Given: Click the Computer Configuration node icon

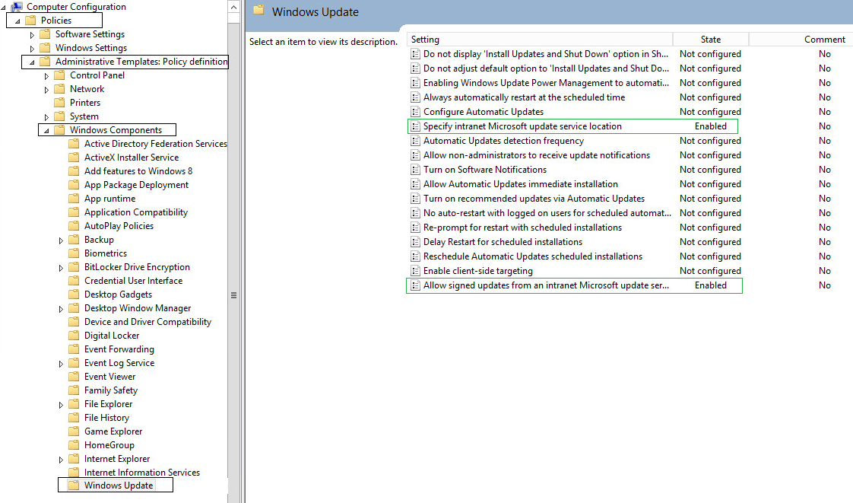Looking at the screenshot, I should point(17,7).
